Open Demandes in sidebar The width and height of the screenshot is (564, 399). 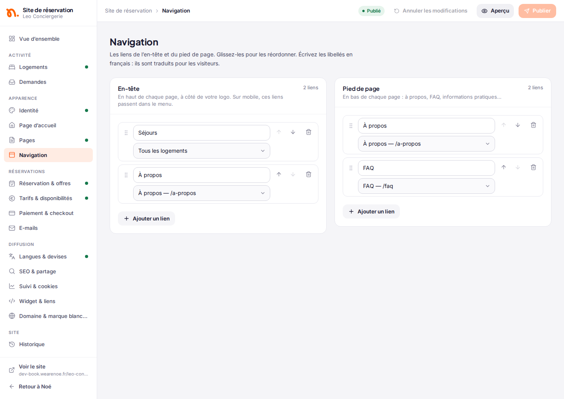48,82
